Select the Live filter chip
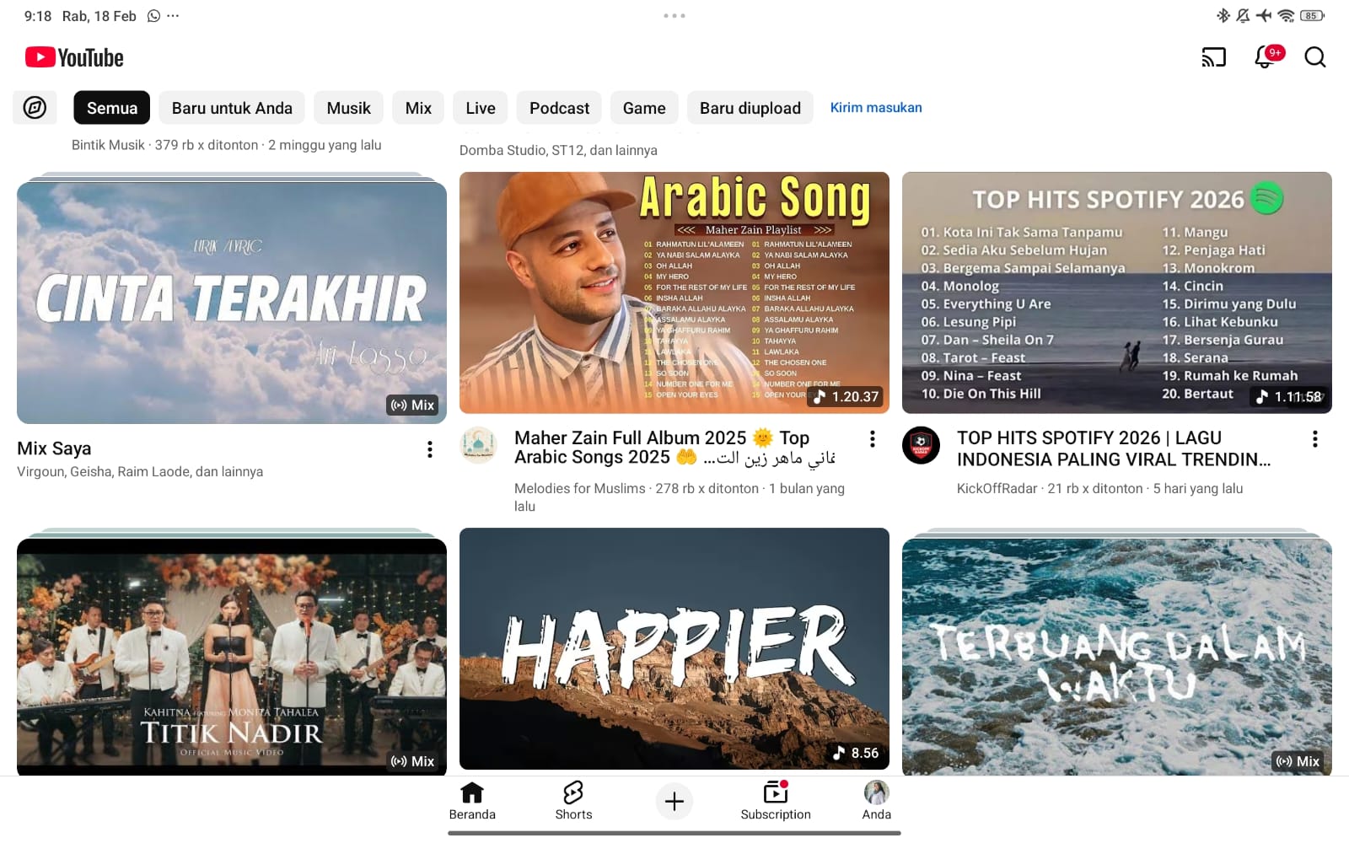The width and height of the screenshot is (1349, 843). tap(480, 108)
